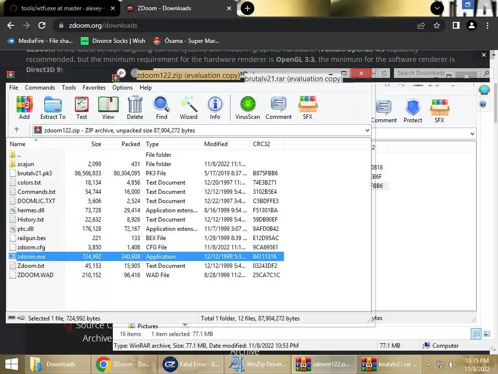Switch to brutalv21.rar taskbar button

pyautogui.click(x=390, y=364)
